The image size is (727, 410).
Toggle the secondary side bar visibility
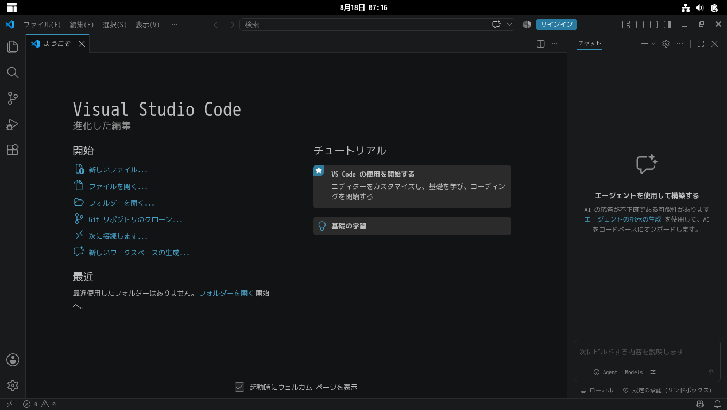pos(668,25)
